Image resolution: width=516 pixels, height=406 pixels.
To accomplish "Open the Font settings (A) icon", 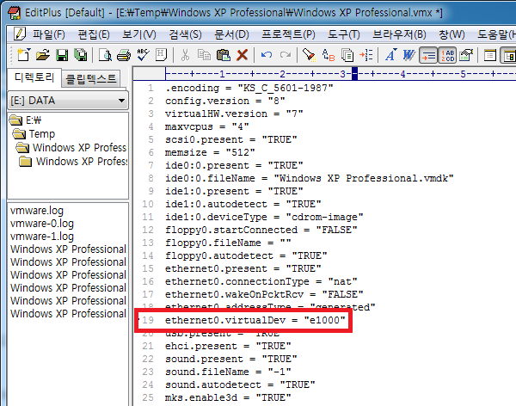I will 390,55.
